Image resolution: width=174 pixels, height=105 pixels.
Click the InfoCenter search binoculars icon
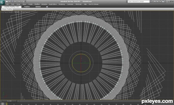[x=151, y=1]
